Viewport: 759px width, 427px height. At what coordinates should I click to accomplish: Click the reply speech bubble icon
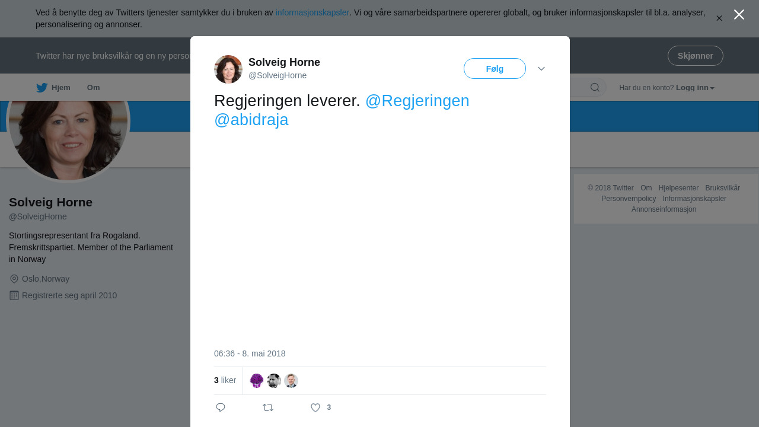[x=221, y=407]
